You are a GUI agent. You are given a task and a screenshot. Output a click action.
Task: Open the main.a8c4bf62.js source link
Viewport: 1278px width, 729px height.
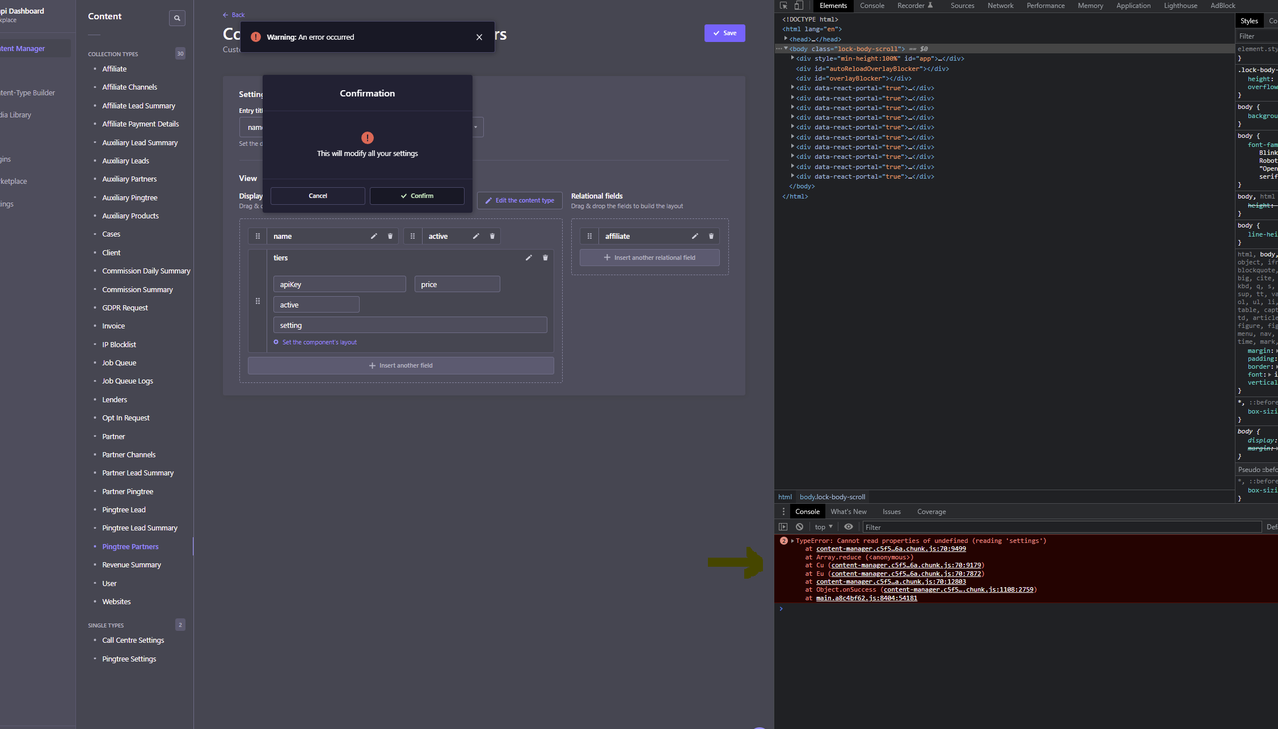click(867, 598)
